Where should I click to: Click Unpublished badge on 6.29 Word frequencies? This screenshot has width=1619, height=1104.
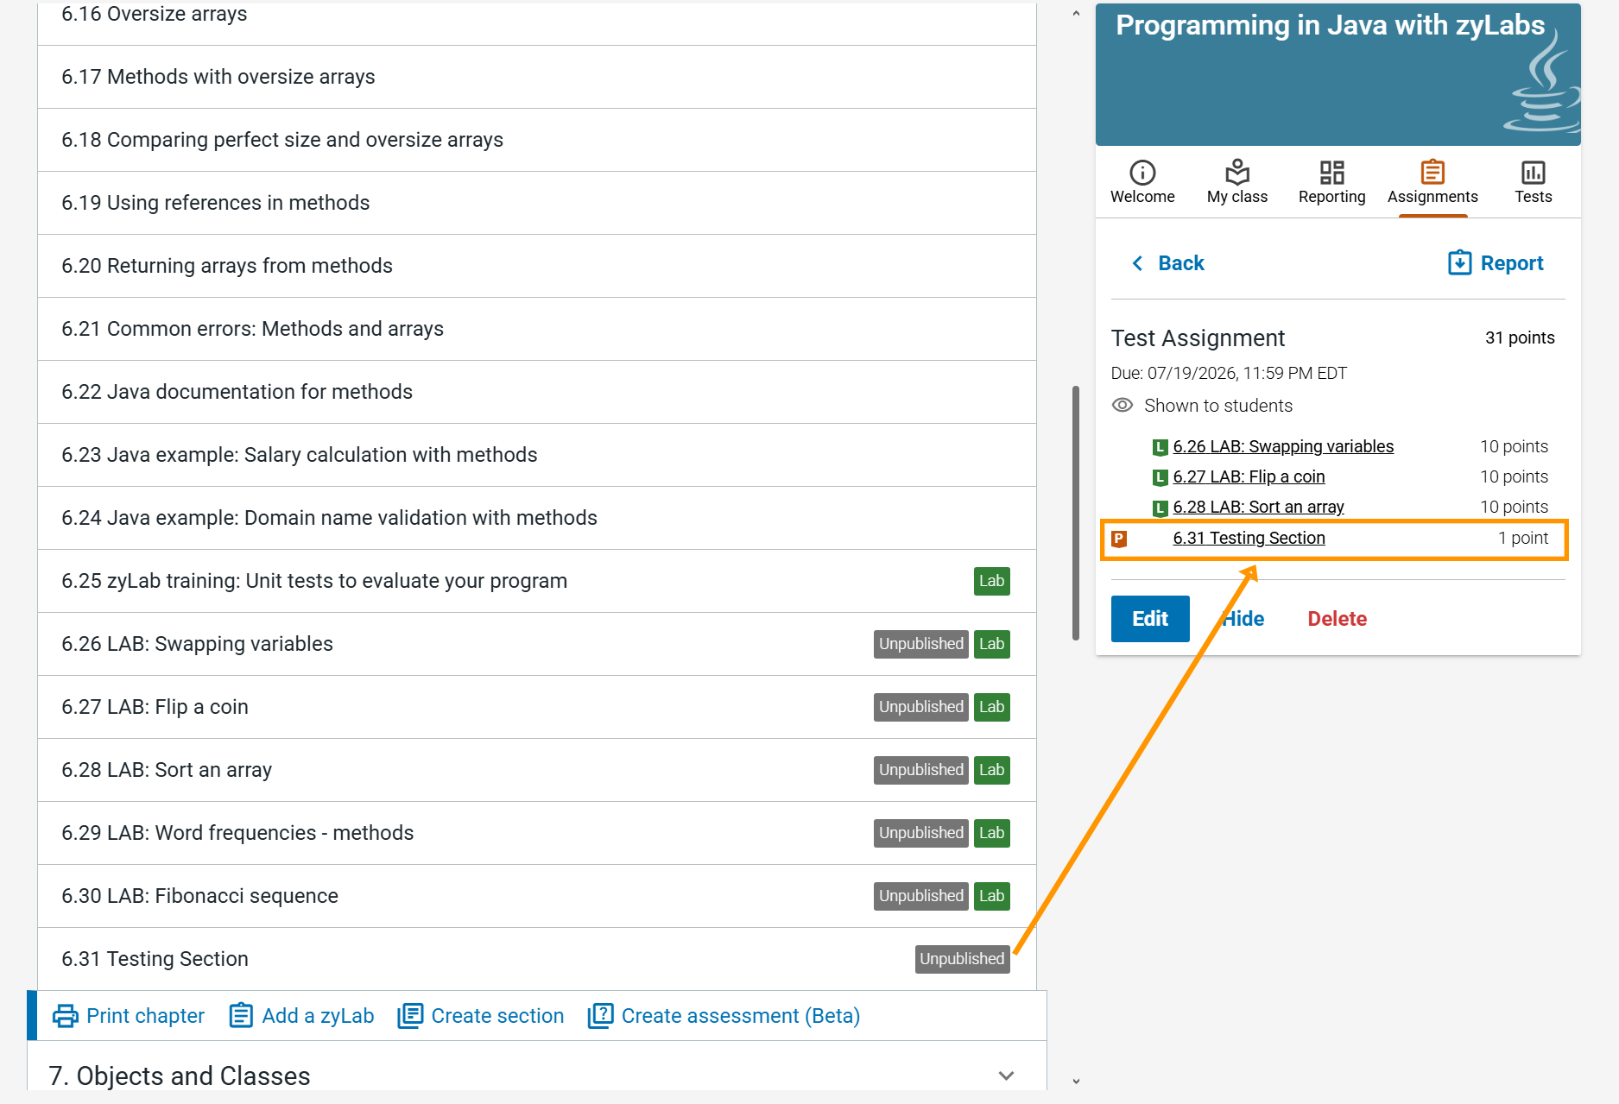[920, 833]
